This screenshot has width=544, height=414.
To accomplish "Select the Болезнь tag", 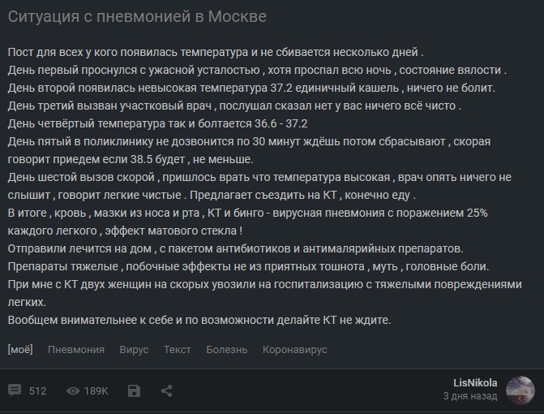I will (x=226, y=349).
